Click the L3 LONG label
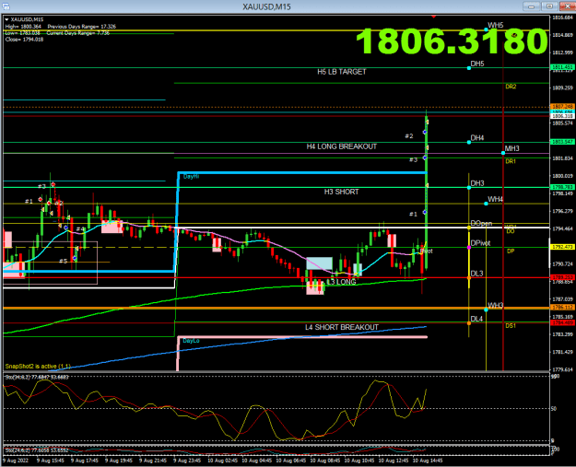 coord(341,282)
